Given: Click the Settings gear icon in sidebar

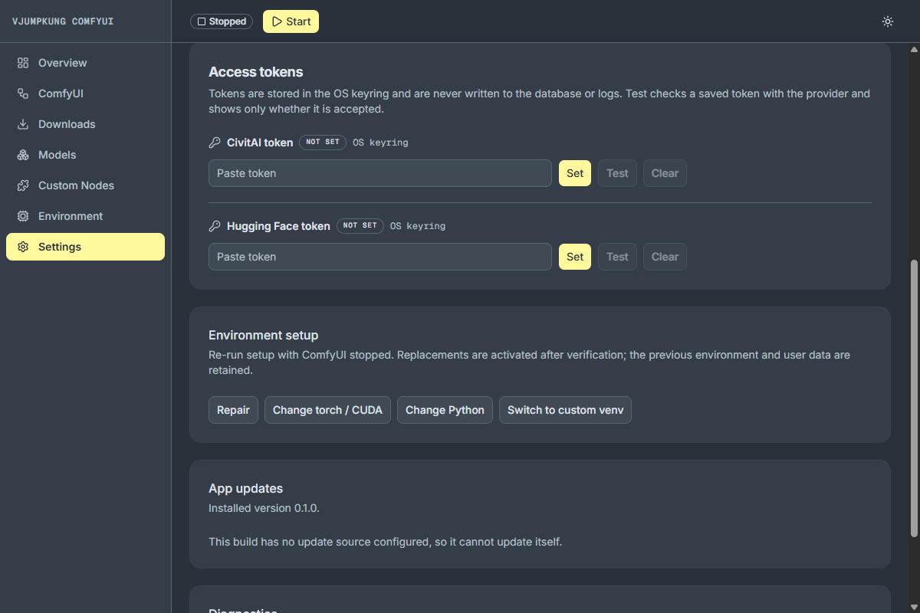Looking at the screenshot, I should click(23, 247).
